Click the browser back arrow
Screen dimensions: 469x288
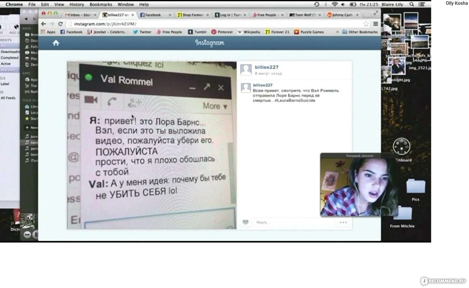tap(44, 24)
